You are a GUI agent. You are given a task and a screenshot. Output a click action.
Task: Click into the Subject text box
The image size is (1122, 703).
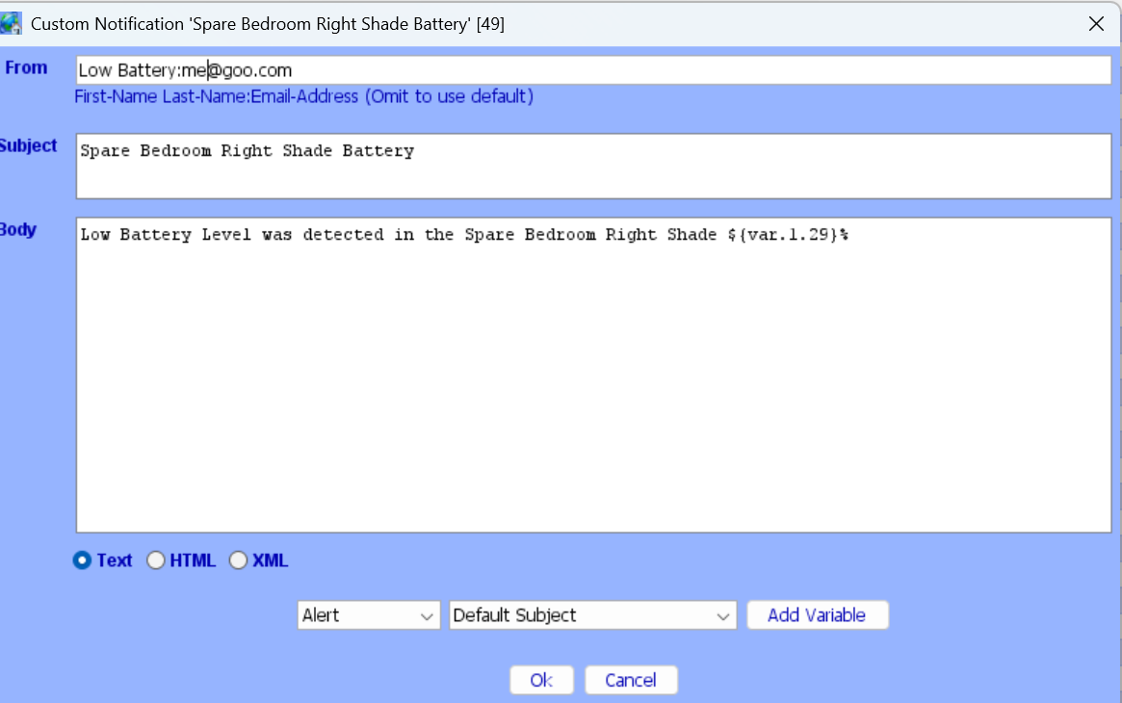coord(593,166)
